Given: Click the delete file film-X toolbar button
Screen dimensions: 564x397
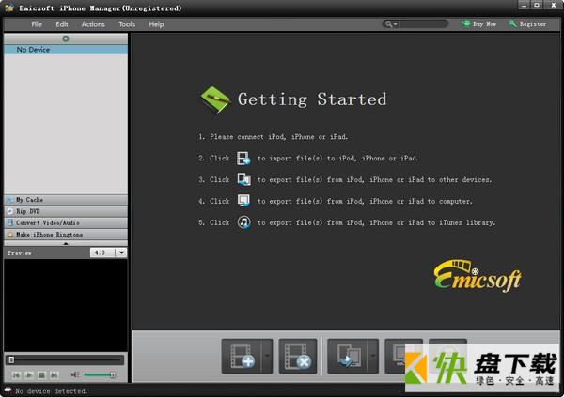Looking at the screenshot, I should (x=297, y=356).
